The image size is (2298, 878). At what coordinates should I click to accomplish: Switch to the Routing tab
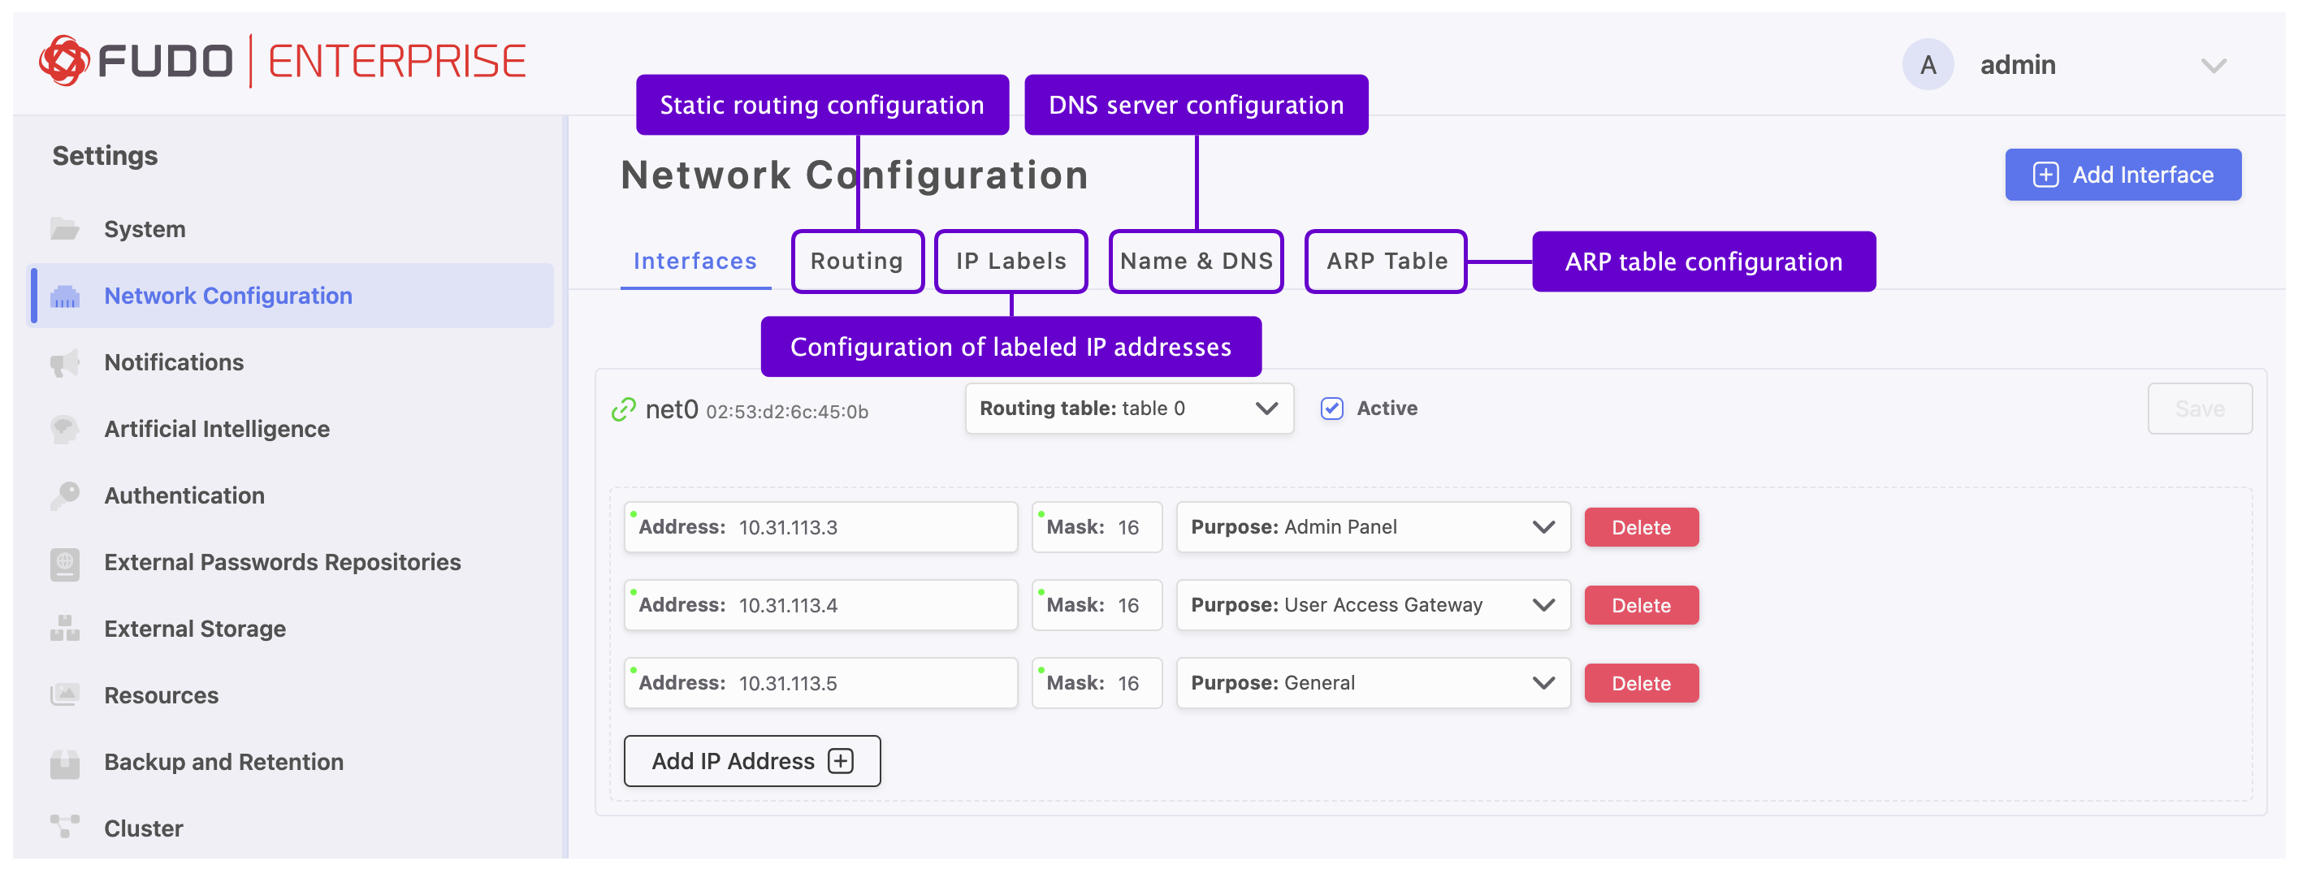point(856,262)
